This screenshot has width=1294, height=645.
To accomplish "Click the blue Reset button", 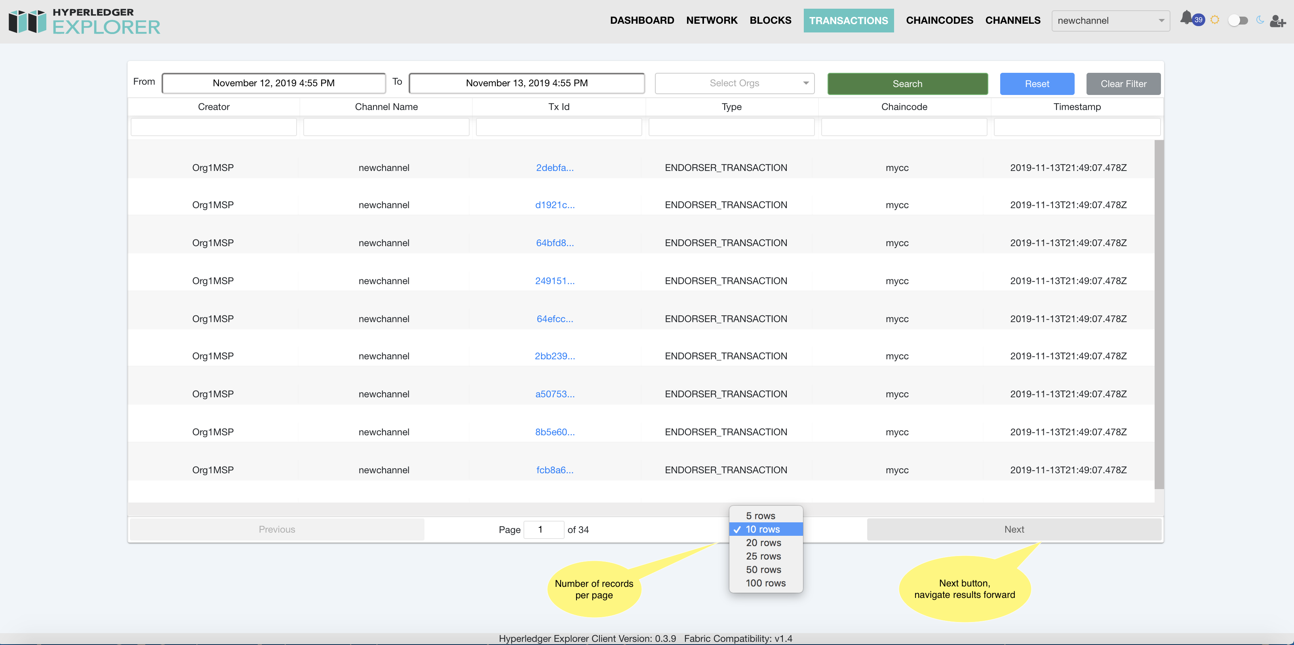I will [1037, 84].
